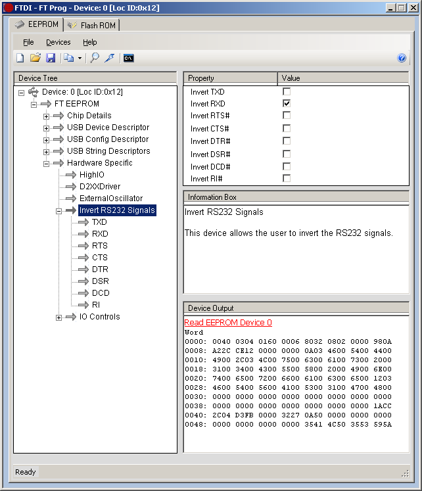This screenshot has width=422, height=491.
Task: Program devices with the lightning bolt icon
Action: click(x=110, y=58)
